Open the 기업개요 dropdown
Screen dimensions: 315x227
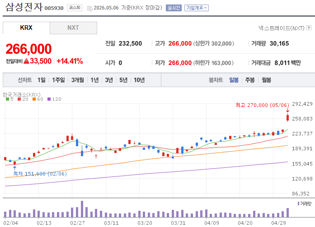point(197,8)
